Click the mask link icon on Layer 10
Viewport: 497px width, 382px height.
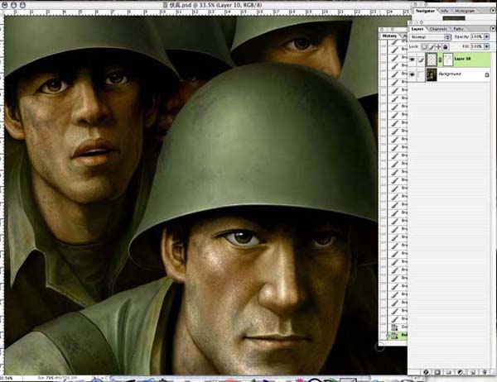(x=440, y=60)
